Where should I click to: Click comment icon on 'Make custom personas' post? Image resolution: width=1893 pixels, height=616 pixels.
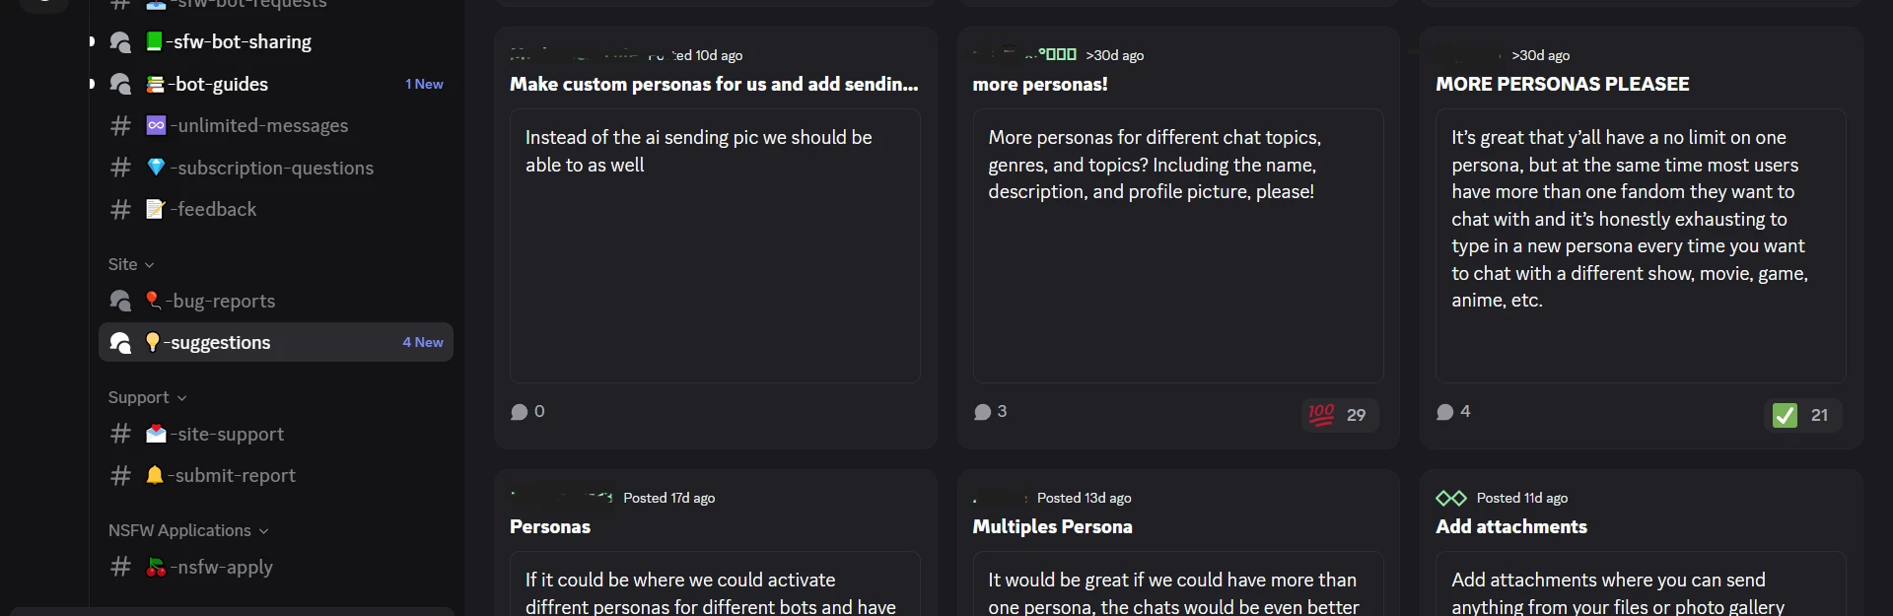(x=520, y=412)
